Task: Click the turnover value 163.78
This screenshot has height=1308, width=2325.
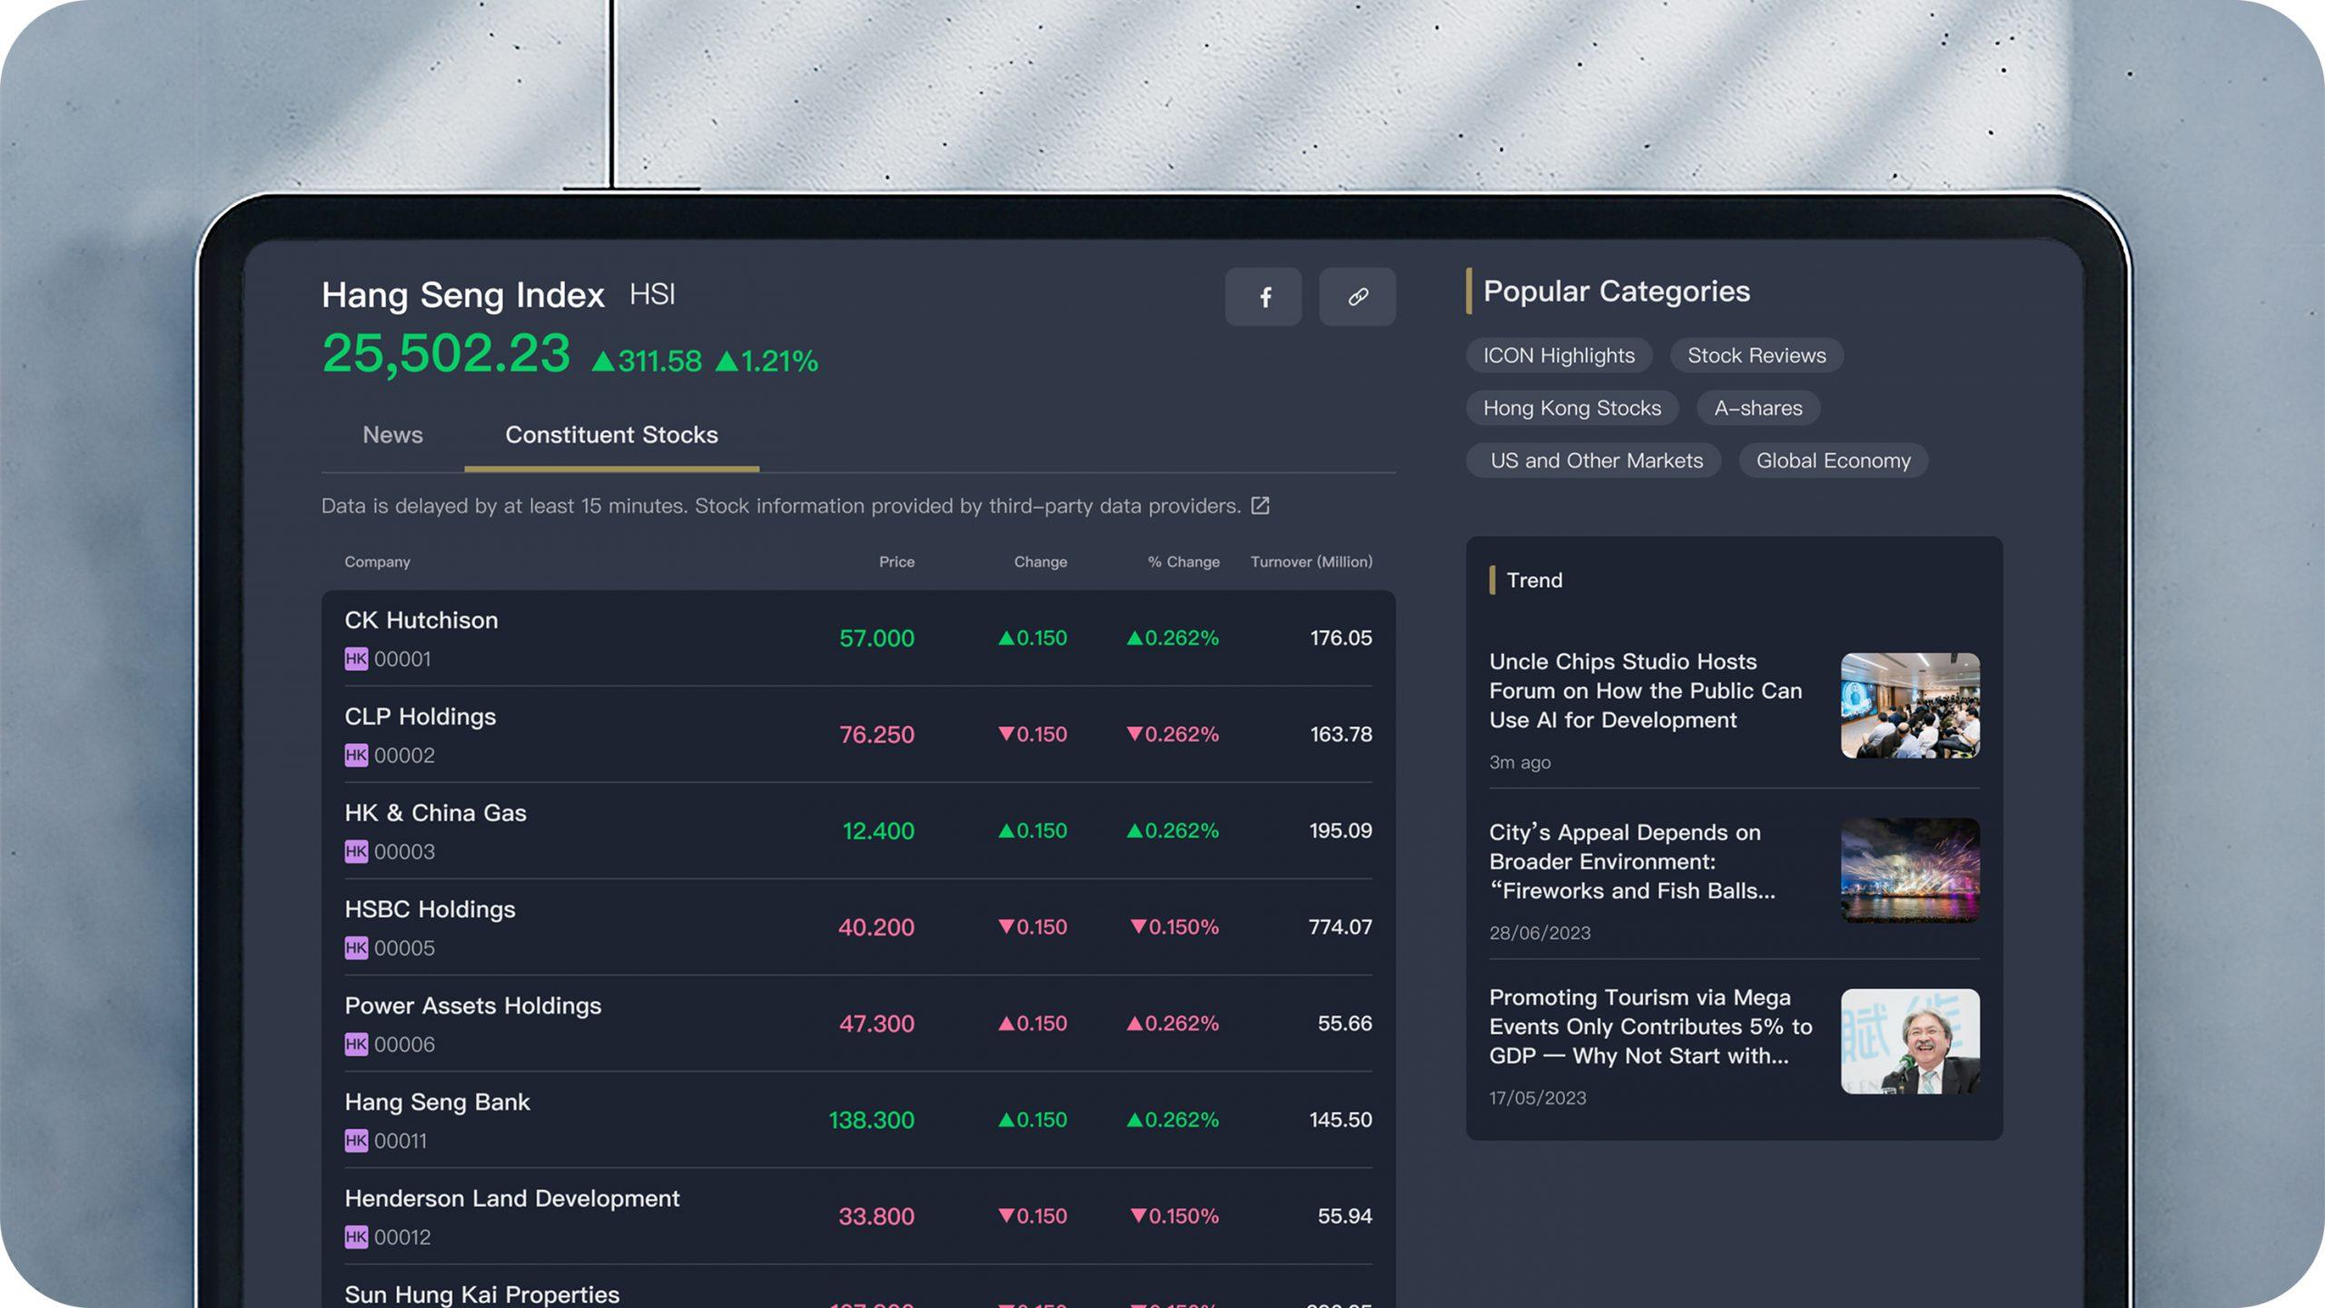Action: pyautogui.click(x=1341, y=735)
